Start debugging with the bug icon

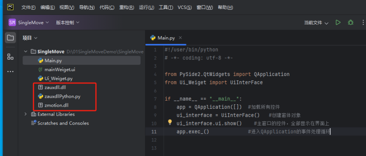click(350, 23)
